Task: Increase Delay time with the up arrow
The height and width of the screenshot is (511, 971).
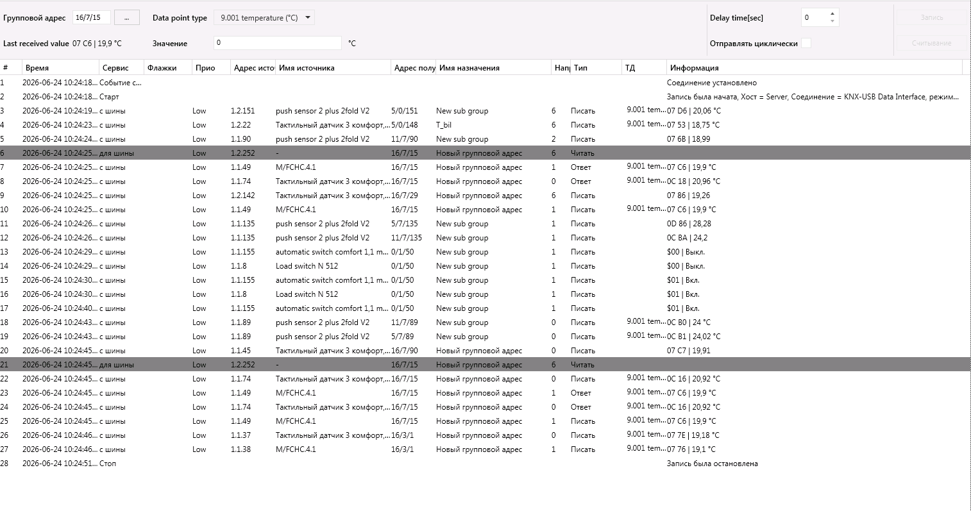Action: [832, 13]
